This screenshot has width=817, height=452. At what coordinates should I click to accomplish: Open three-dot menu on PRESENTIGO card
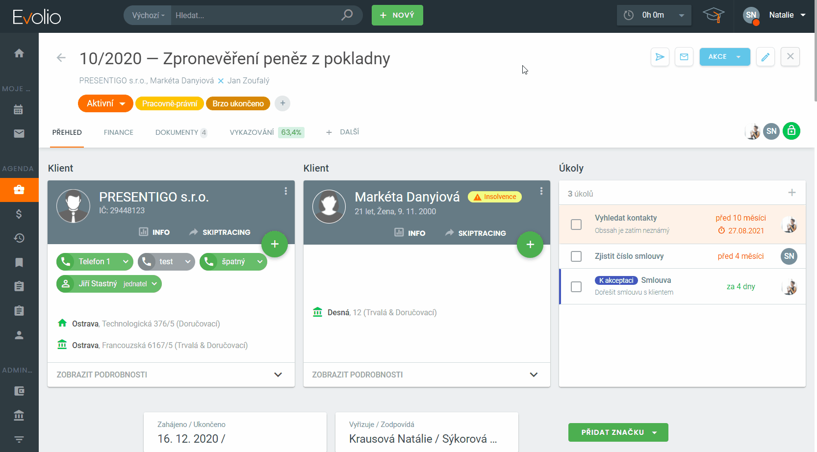(x=285, y=191)
